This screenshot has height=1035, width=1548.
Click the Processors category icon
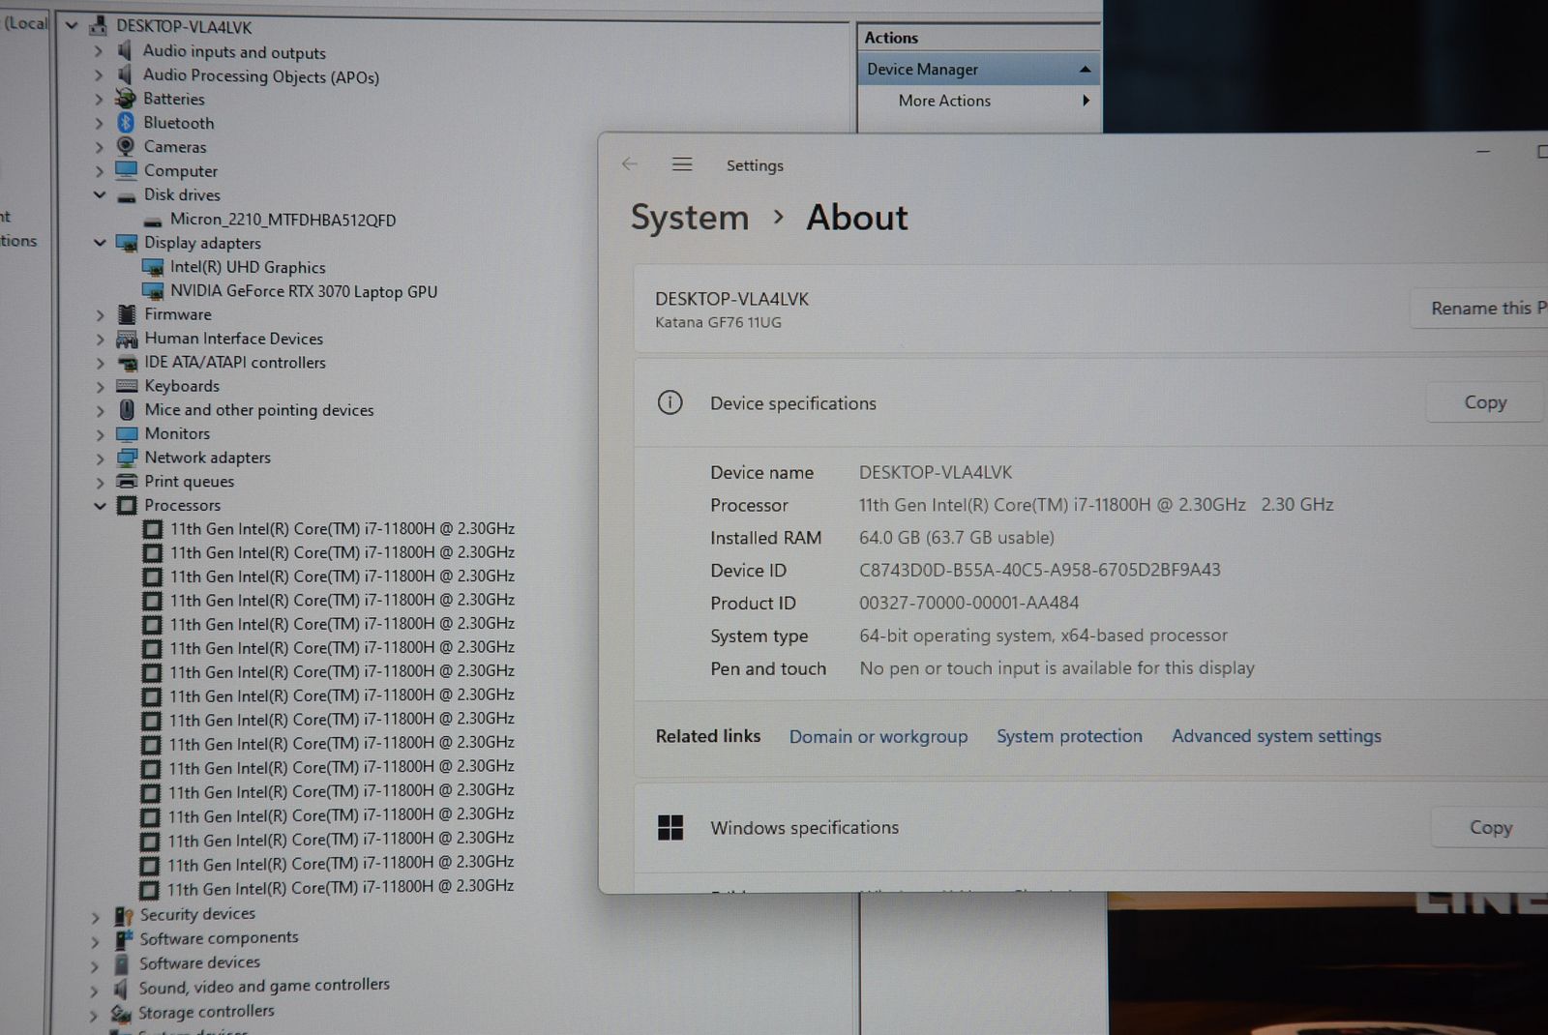pos(127,505)
